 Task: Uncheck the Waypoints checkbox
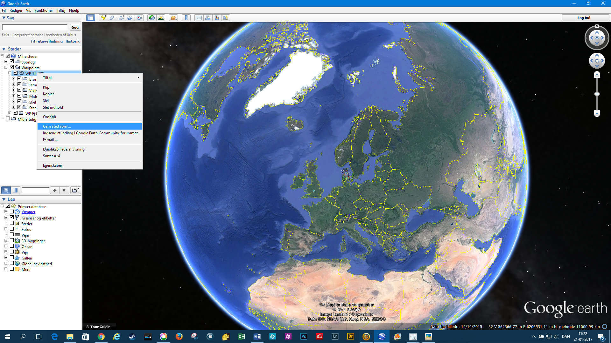pyautogui.click(x=12, y=67)
